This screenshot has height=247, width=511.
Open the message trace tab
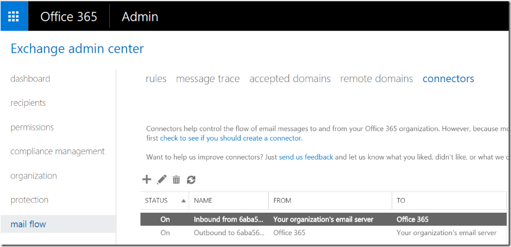[x=208, y=79]
